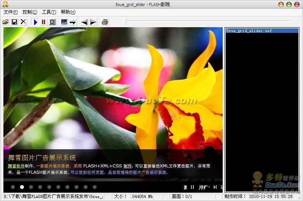Click the printer icon

click(x=105, y=22)
